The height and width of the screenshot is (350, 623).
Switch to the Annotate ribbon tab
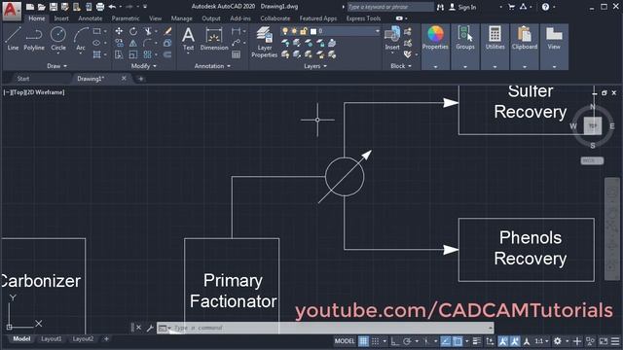(x=91, y=18)
